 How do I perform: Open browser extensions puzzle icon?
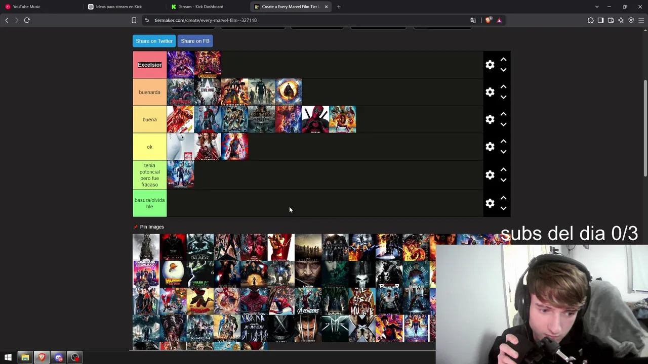pos(590,20)
